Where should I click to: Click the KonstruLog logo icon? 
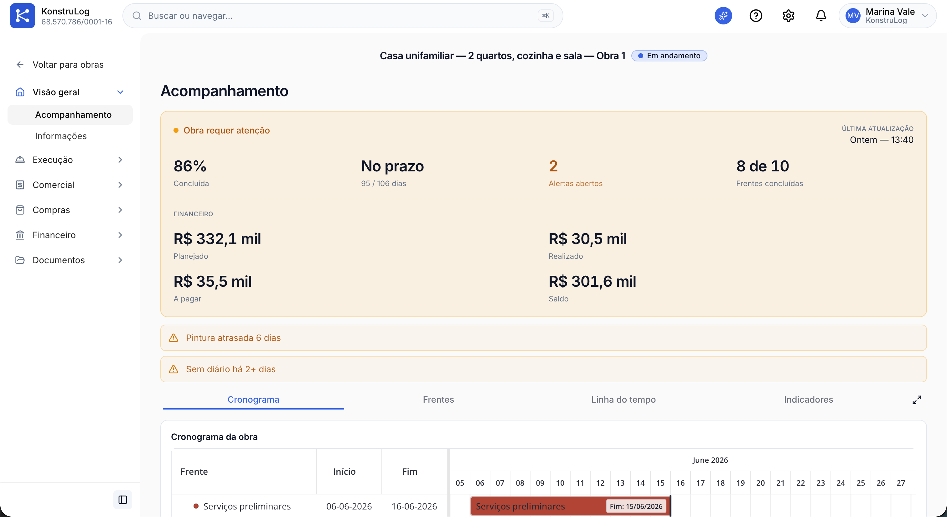pos(23,16)
